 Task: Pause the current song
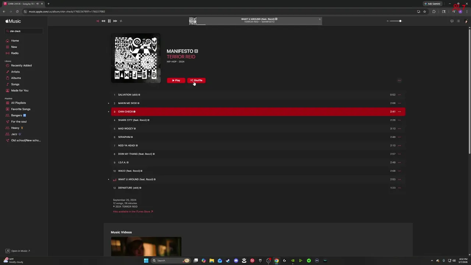point(109,21)
